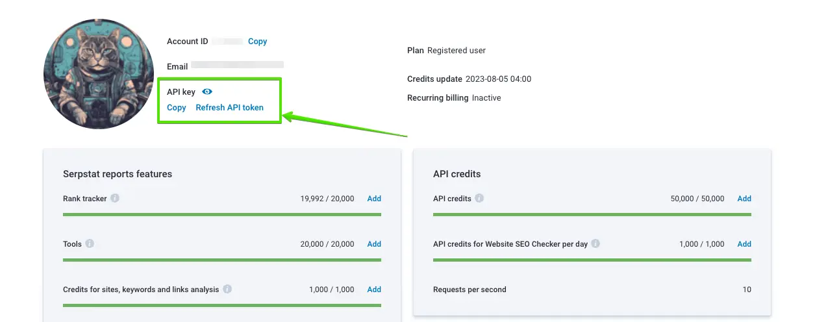Click the Rank tracker usage progress bar
Image resolution: width=815 pixels, height=322 pixels.
[221, 214]
